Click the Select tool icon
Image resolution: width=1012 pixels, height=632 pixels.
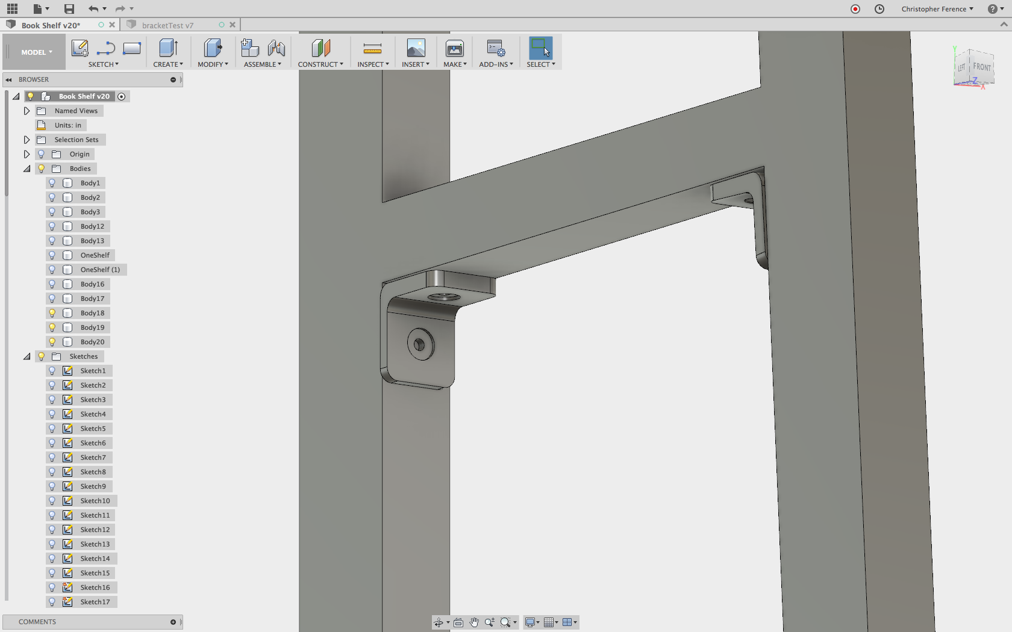tap(540, 48)
